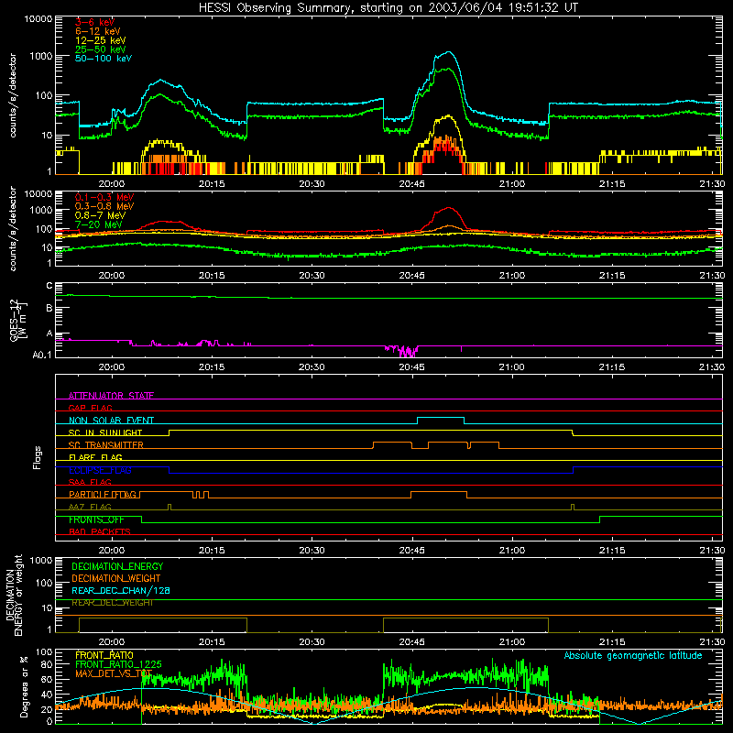
Task: Click the A0.1 label on GOES axis
Action: point(42,356)
